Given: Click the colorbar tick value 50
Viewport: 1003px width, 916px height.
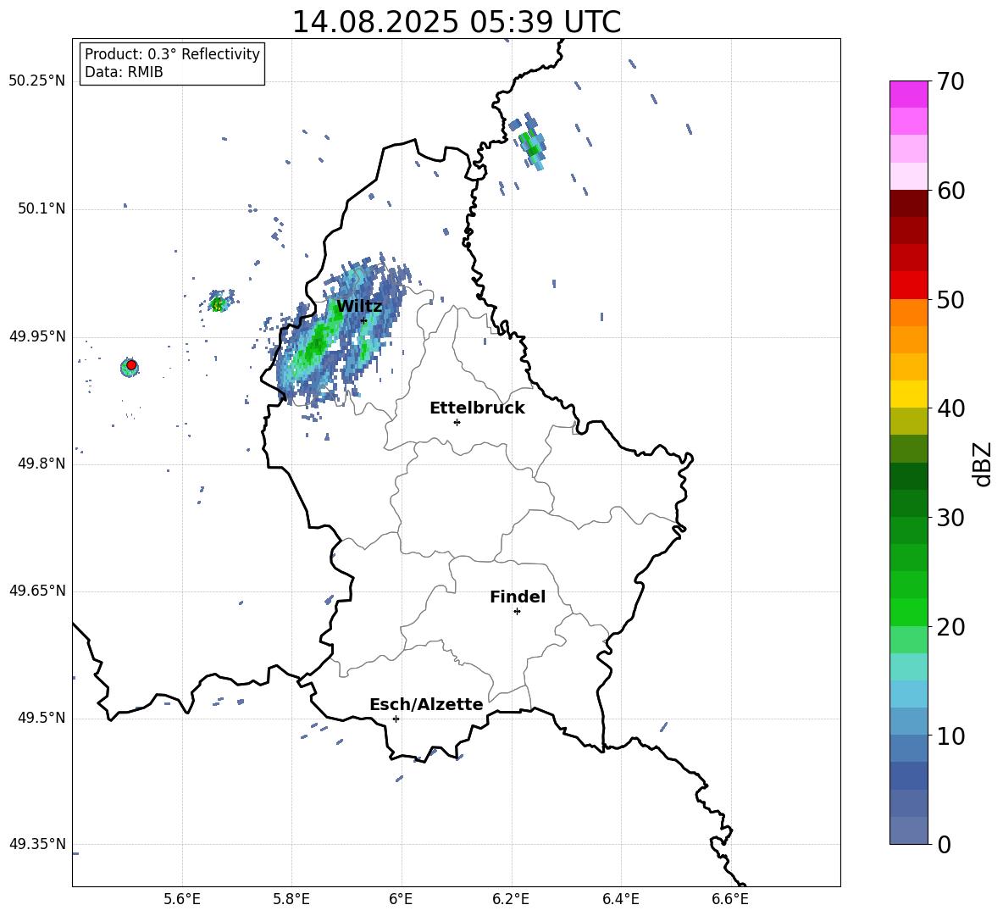Looking at the screenshot, I should pos(950,300).
